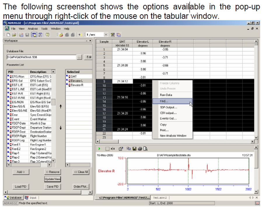Image resolution: width=264 pixels, height=210 pixels.
Task: Choose CSV output... in the context menu
Action: pyautogui.click(x=172, y=113)
